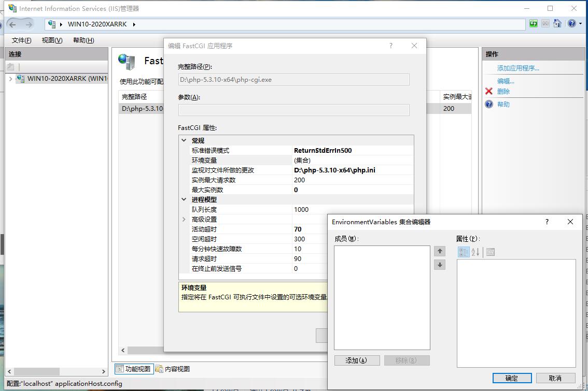588x391 pixels.
Task: Switch to 功能视图 tab
Action: 134,369
